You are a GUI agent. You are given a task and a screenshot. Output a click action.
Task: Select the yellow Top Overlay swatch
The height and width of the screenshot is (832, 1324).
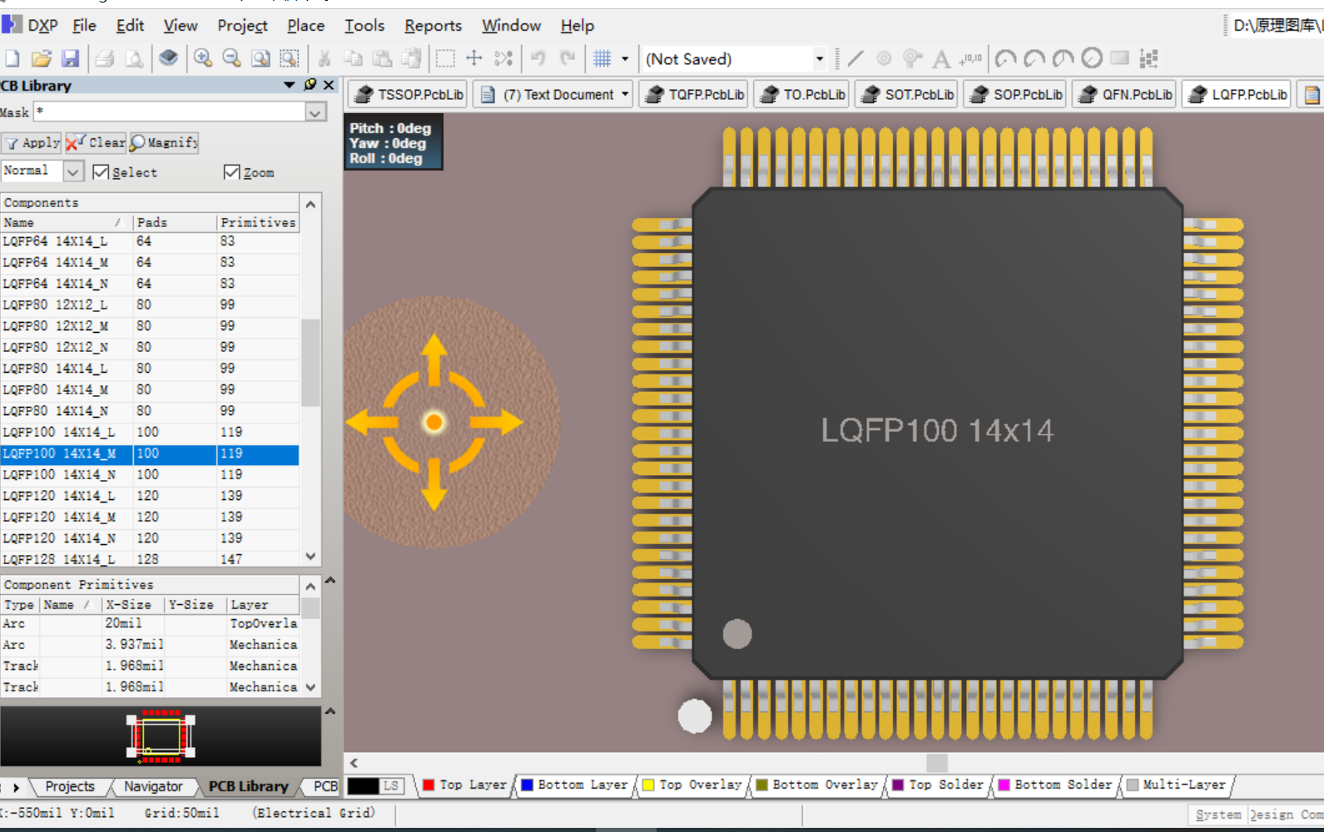click(x=648, y=785)
